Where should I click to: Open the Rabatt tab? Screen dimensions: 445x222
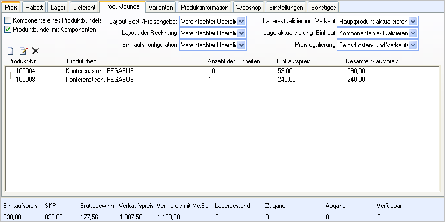(x=34, y=7)
